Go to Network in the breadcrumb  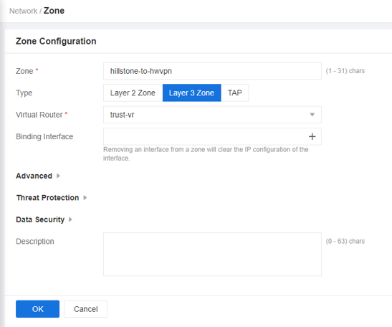point(23,11)
